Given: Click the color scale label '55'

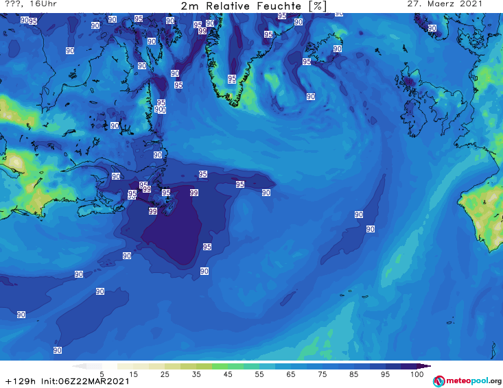Looking at the screenshot, I should (x=259, y=374).
